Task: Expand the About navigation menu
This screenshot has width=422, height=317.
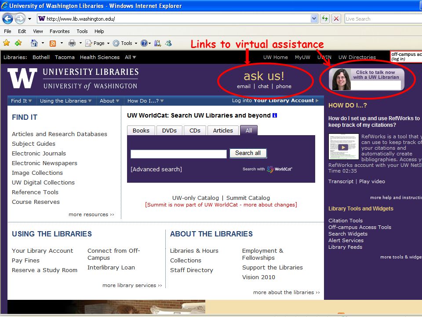Action: click(109, 101)
